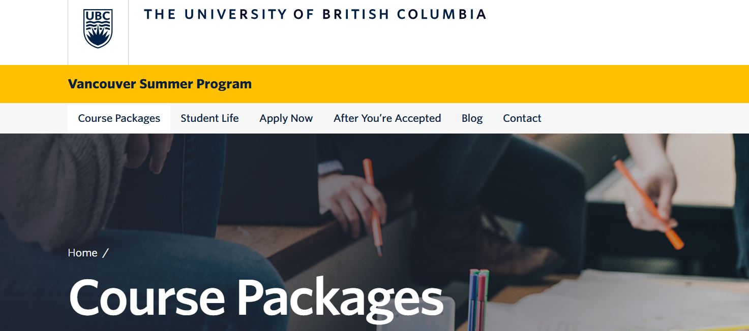Click the orange marker held in center hand
The width and height of the screenshot is (749, 331).
click(x=373, y=208)
